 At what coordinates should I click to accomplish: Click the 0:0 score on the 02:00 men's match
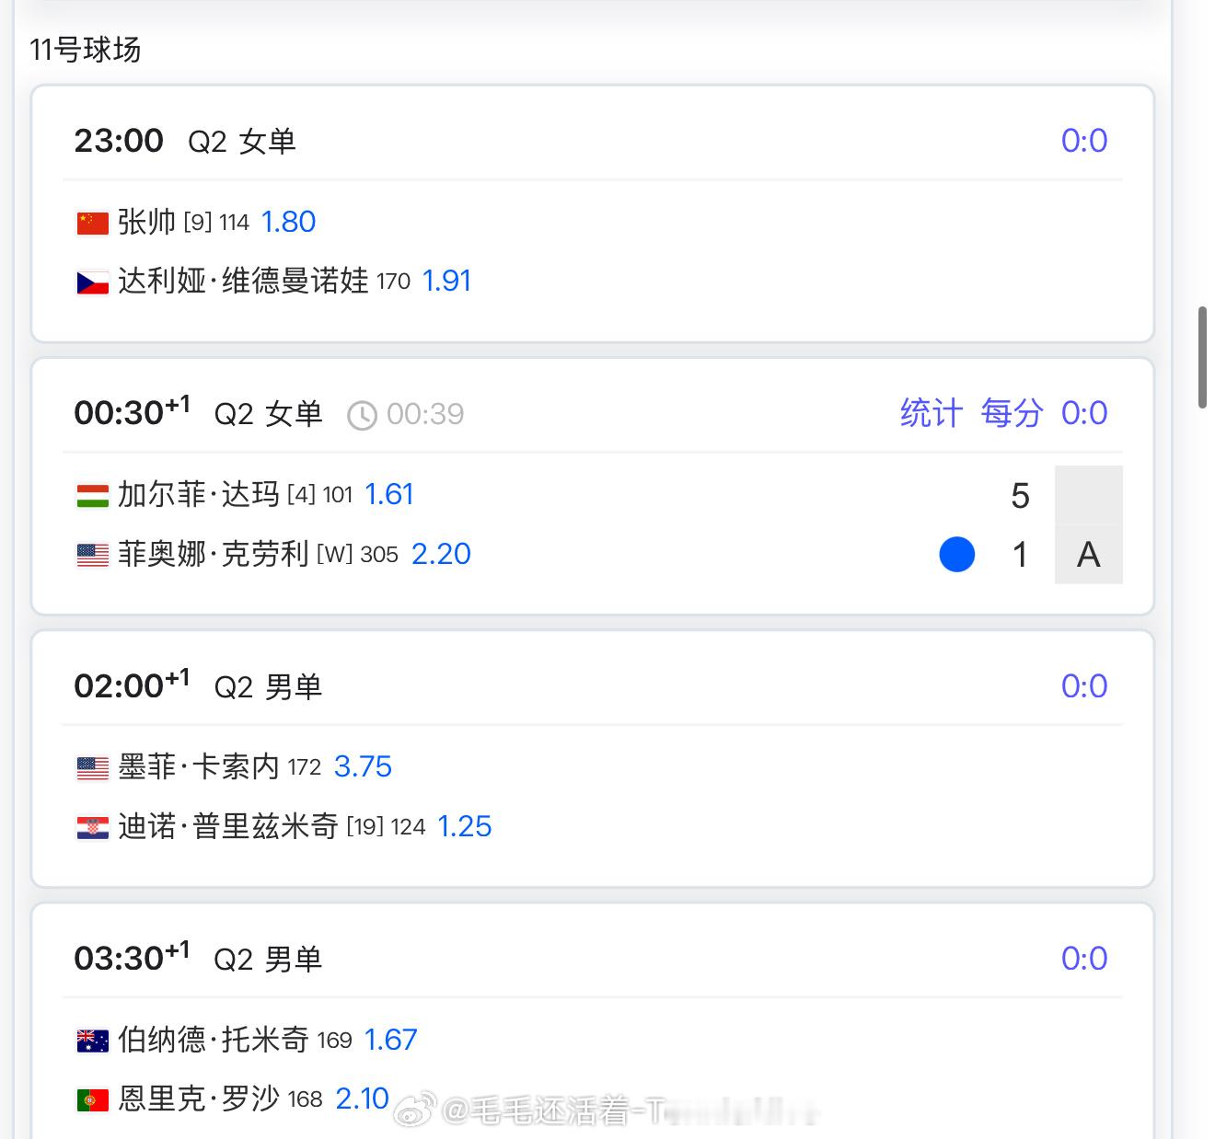click(x=1083, y=686)
